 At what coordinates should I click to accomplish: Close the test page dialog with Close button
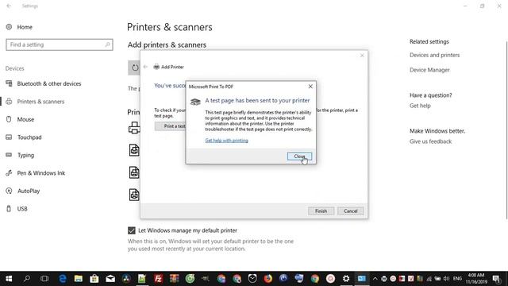point(299,157)
